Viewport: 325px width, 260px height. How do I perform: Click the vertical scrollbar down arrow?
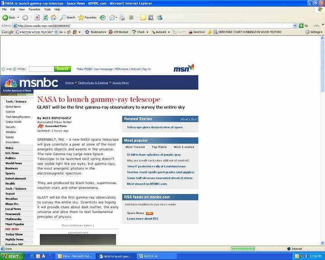tap(322, 243)
